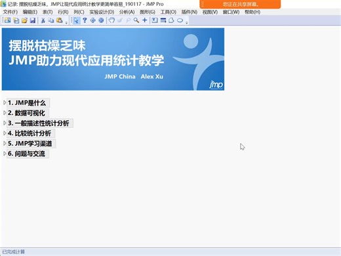Expand section 5. JMP学习渠道
The width and height of the screenshot is (341, 256).
5,143
